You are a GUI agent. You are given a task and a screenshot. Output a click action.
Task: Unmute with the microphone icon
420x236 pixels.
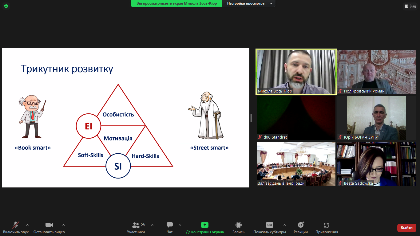tap(16, 225)
